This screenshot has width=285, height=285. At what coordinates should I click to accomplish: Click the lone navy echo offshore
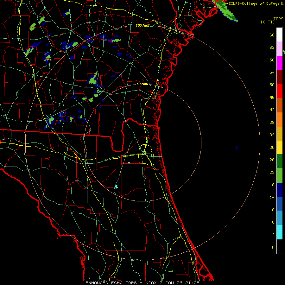(237, 148)
